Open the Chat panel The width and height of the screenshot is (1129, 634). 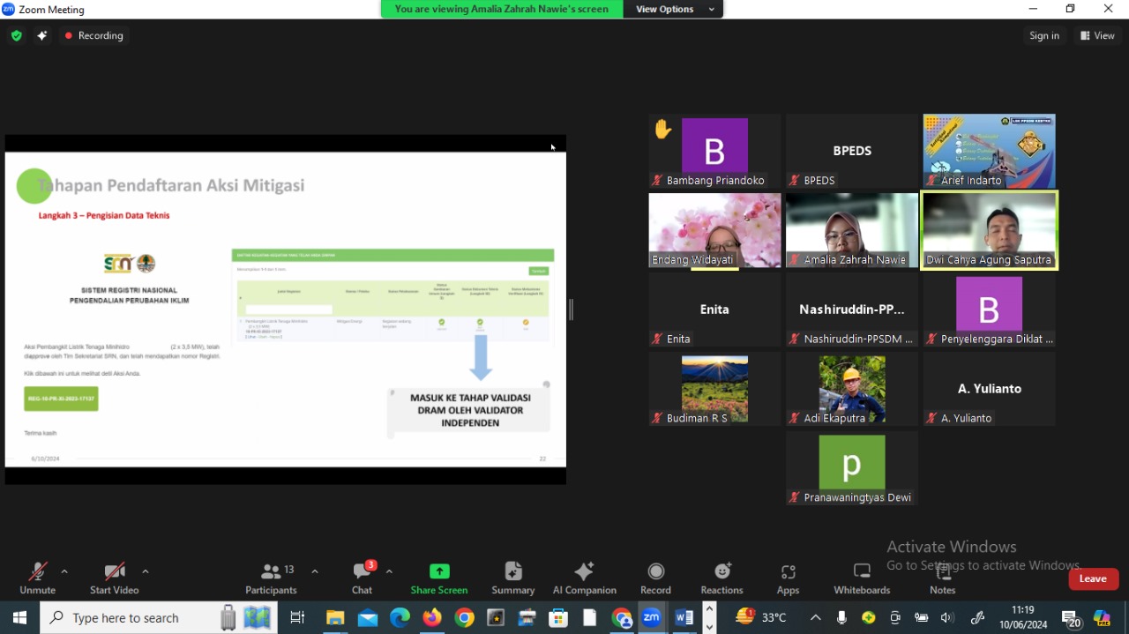pos(363,578)
